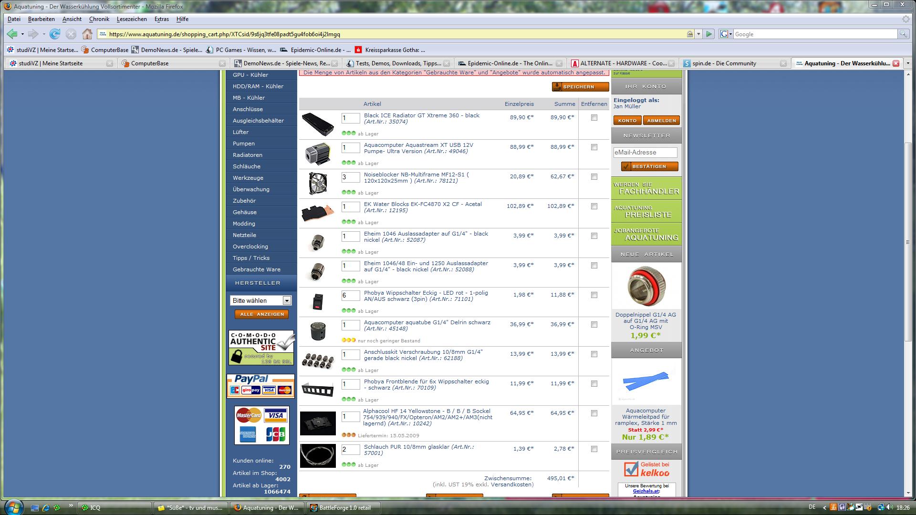
Task: Click the Comodo Authentic Site badge
Action: [261, 348]
